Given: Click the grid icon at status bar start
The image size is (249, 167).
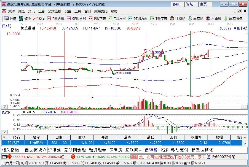Looking at the screenshot, I should pos(4,157).
